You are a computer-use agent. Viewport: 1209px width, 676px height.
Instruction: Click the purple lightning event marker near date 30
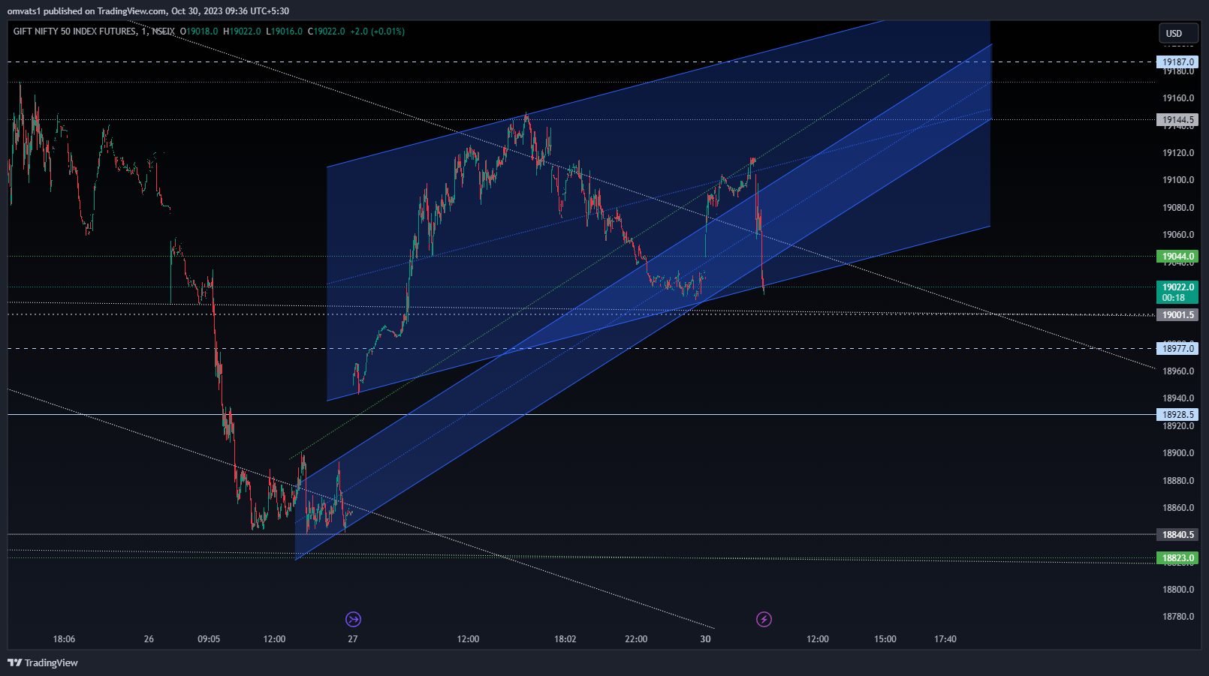(x=764, y=619)
